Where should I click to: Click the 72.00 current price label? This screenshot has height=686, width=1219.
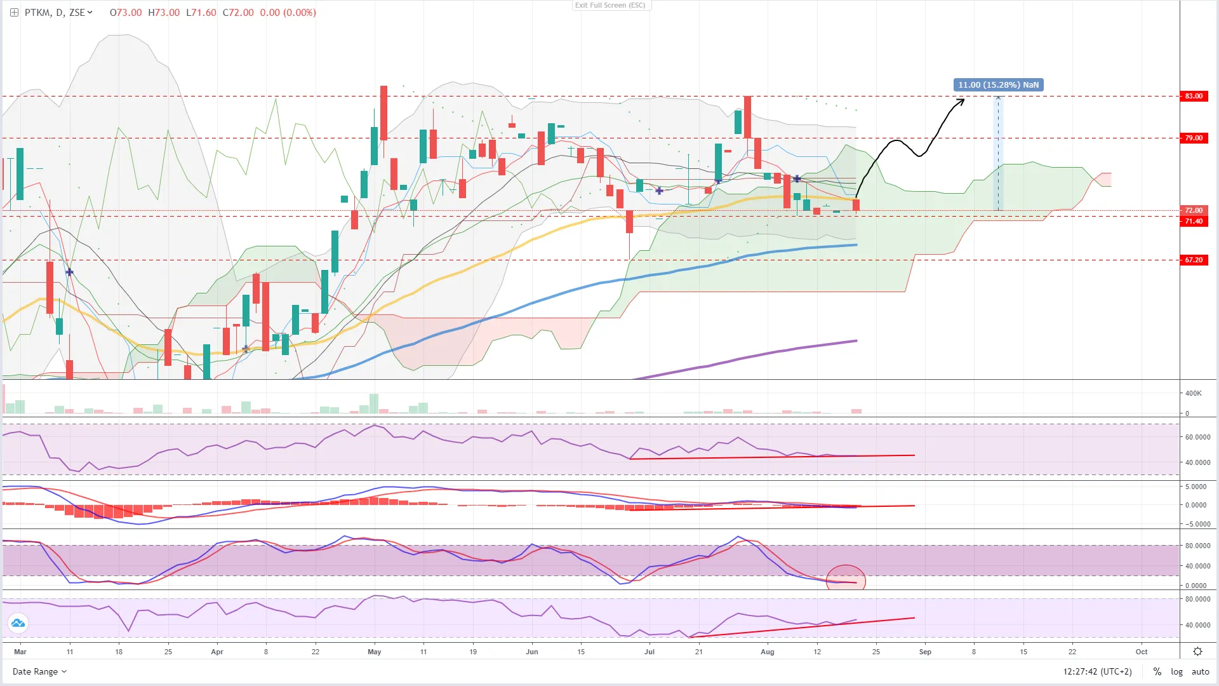pyautogui.click(x=1194, y=210)
